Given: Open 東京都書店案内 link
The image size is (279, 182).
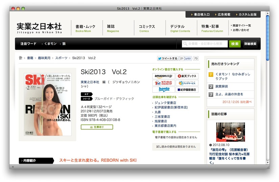Looking at the screenshot, I should point(165,126).
